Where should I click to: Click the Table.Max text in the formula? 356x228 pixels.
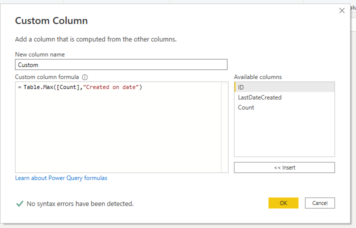(38, 87)
